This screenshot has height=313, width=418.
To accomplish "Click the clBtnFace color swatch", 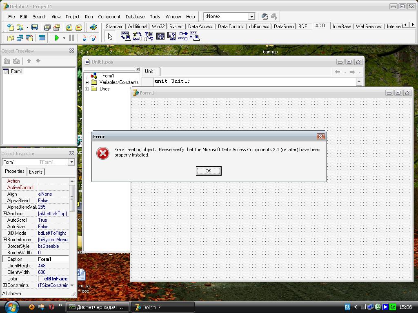I will [40, 279].
